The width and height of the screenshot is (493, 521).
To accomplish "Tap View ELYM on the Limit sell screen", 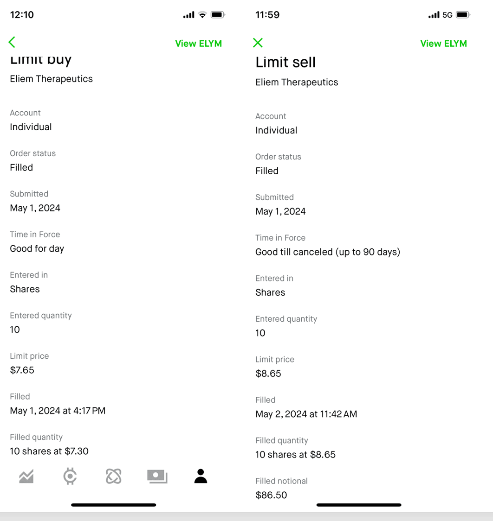I will click(x=443, y=44).
